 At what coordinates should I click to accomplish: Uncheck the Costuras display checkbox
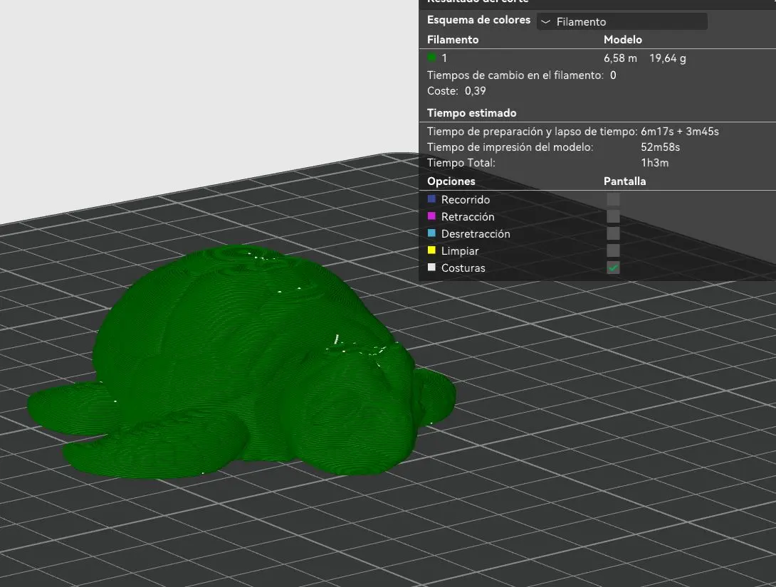pos(613,268)
